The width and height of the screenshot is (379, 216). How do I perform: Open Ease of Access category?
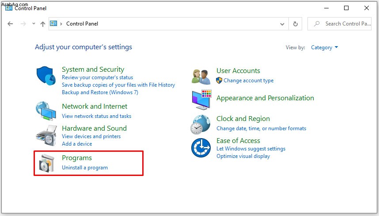(238, 141)
